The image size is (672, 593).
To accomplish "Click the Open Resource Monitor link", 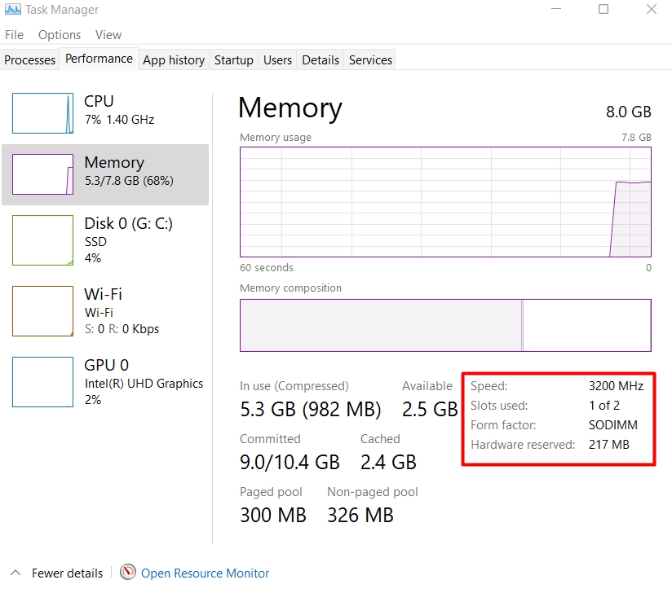I will tap(205, 573).
